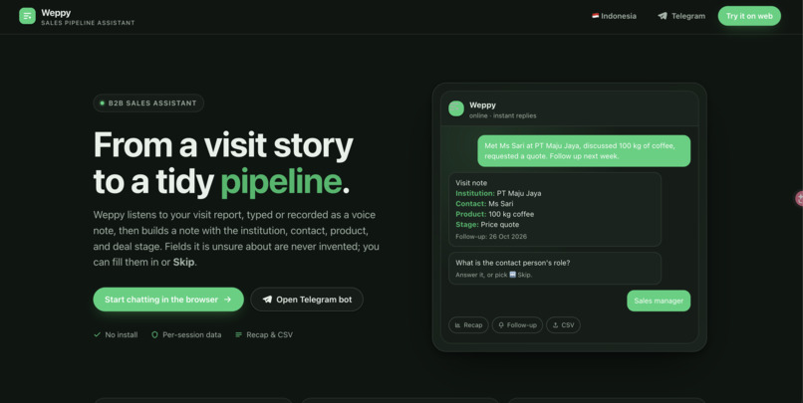Click the upload icon on CSV chip
This screenshot has height=403, width=803.
pyautogui.click(x=555, y=325)
